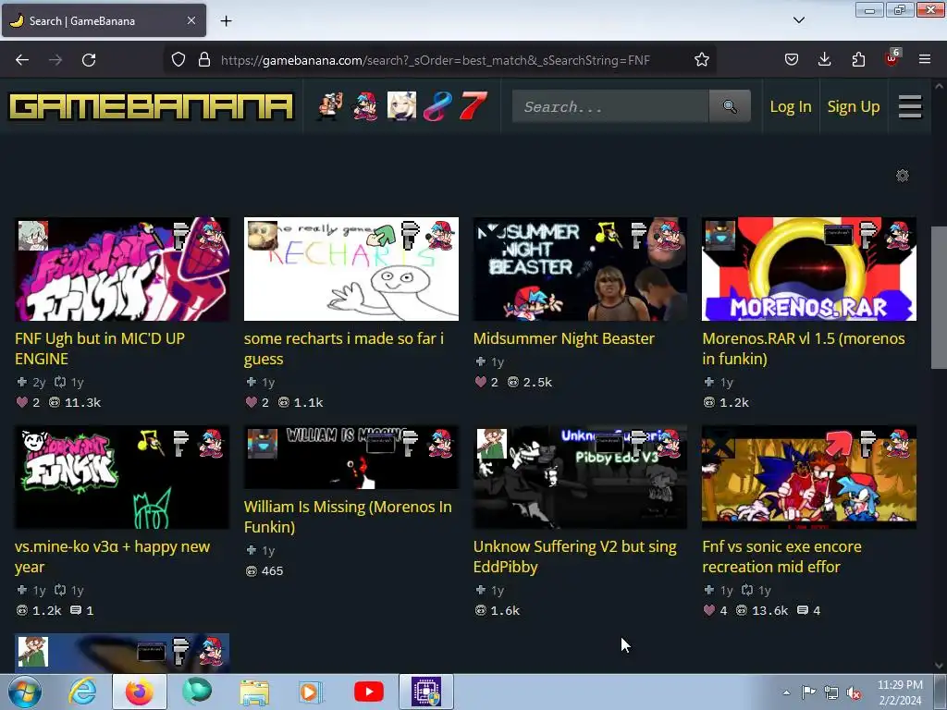Click submitter avatar on Morenos.RAR card
This screenshot has width=947, height=710.
click(720, 235)
